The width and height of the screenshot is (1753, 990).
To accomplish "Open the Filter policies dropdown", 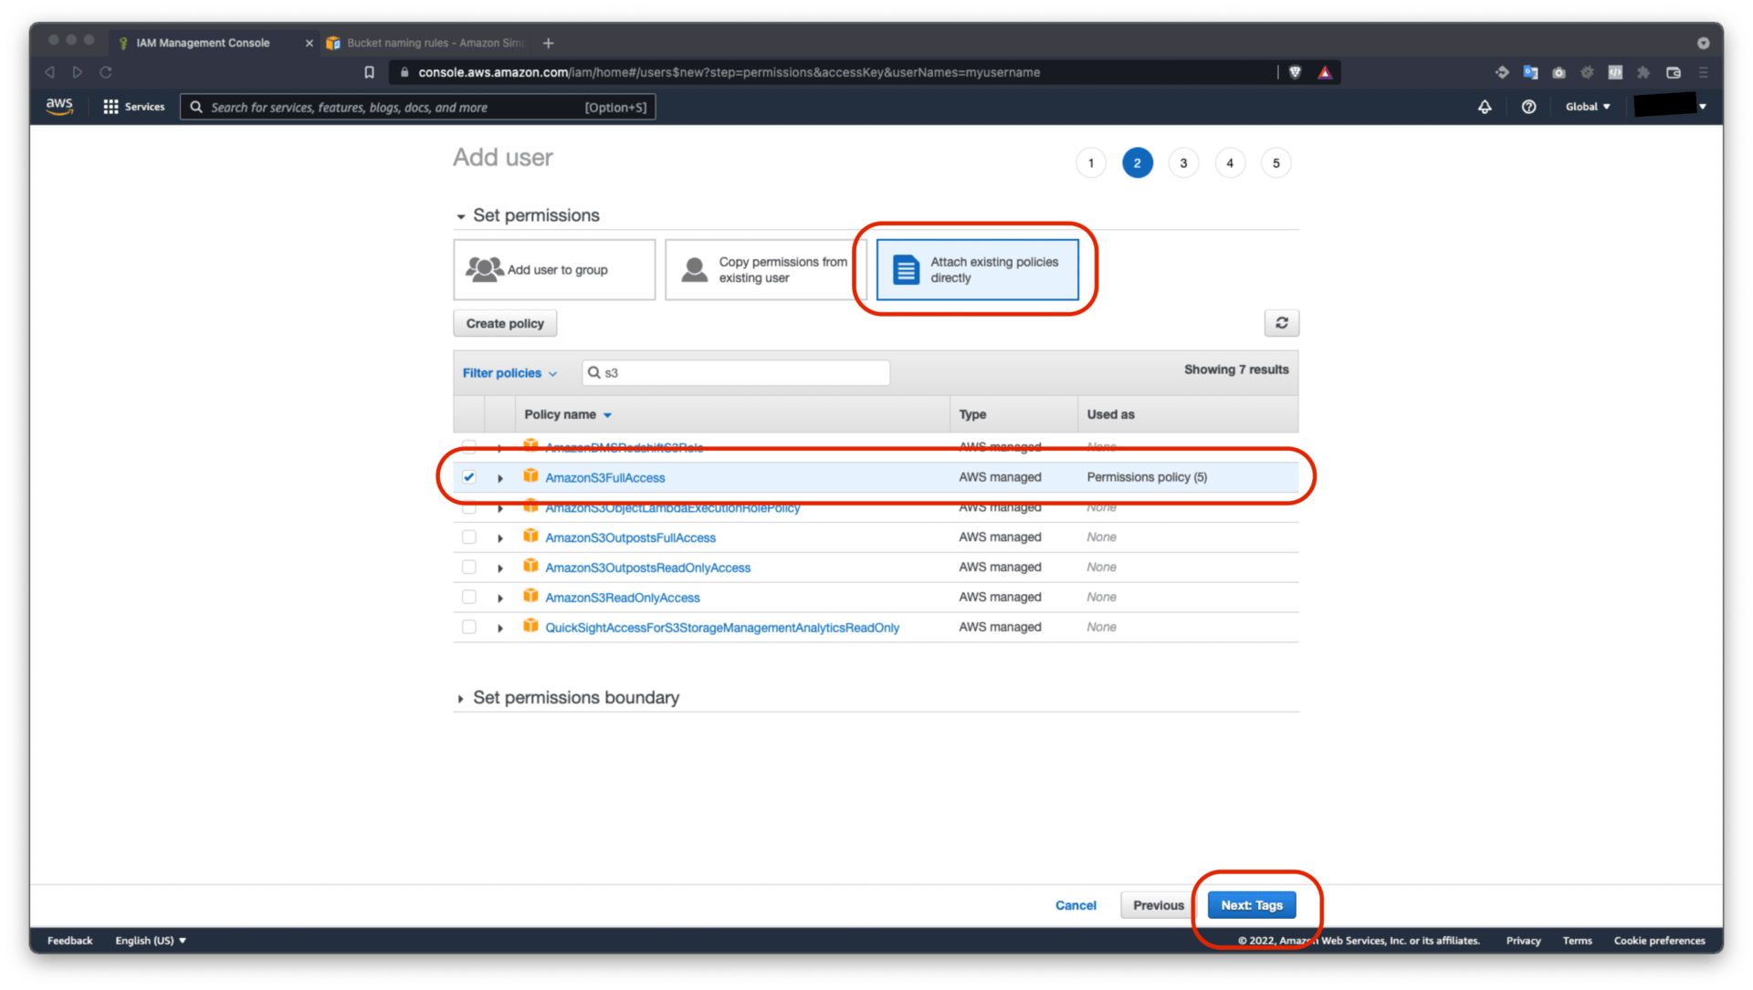I will tap(509, 372).
